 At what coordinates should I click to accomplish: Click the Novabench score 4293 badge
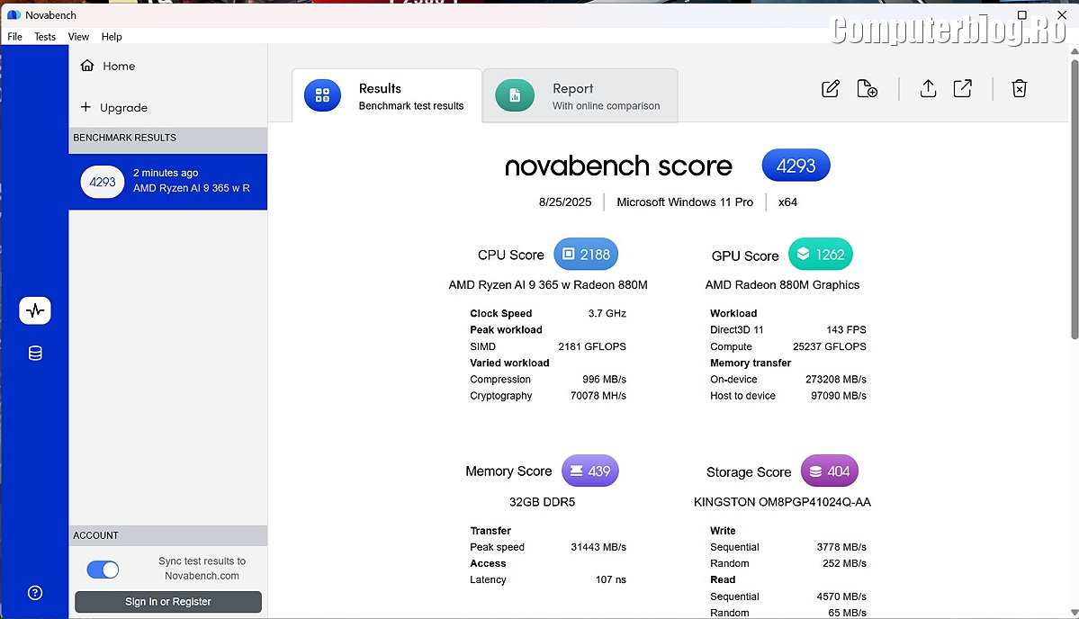tap(796, 166)
